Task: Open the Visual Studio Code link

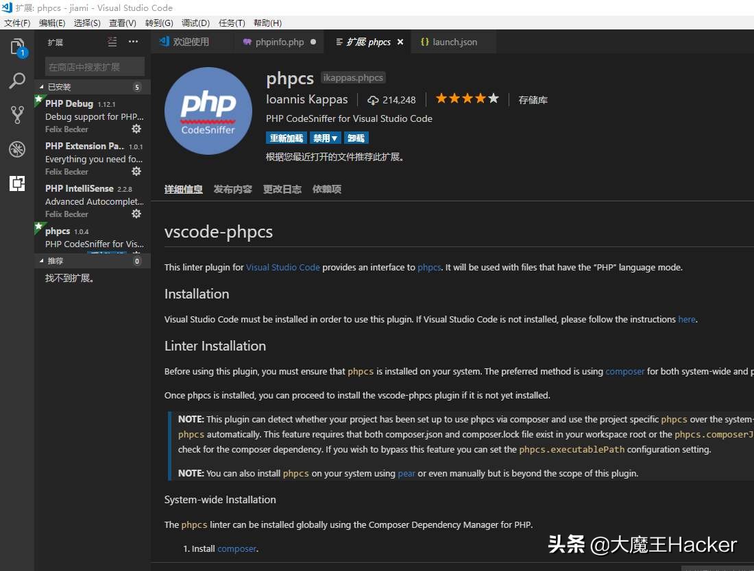Action: [x=282, y=268]
